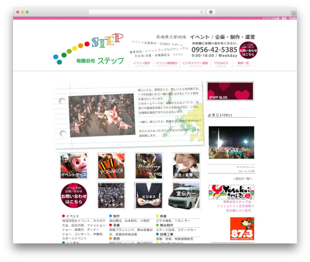This screenshot has width=310, height=262.
Task: Click the orange 87.3 FM radio banner
Action: tap(242, 229)
